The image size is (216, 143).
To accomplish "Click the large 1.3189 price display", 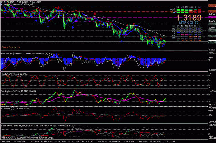I will [x=189, y=18].
